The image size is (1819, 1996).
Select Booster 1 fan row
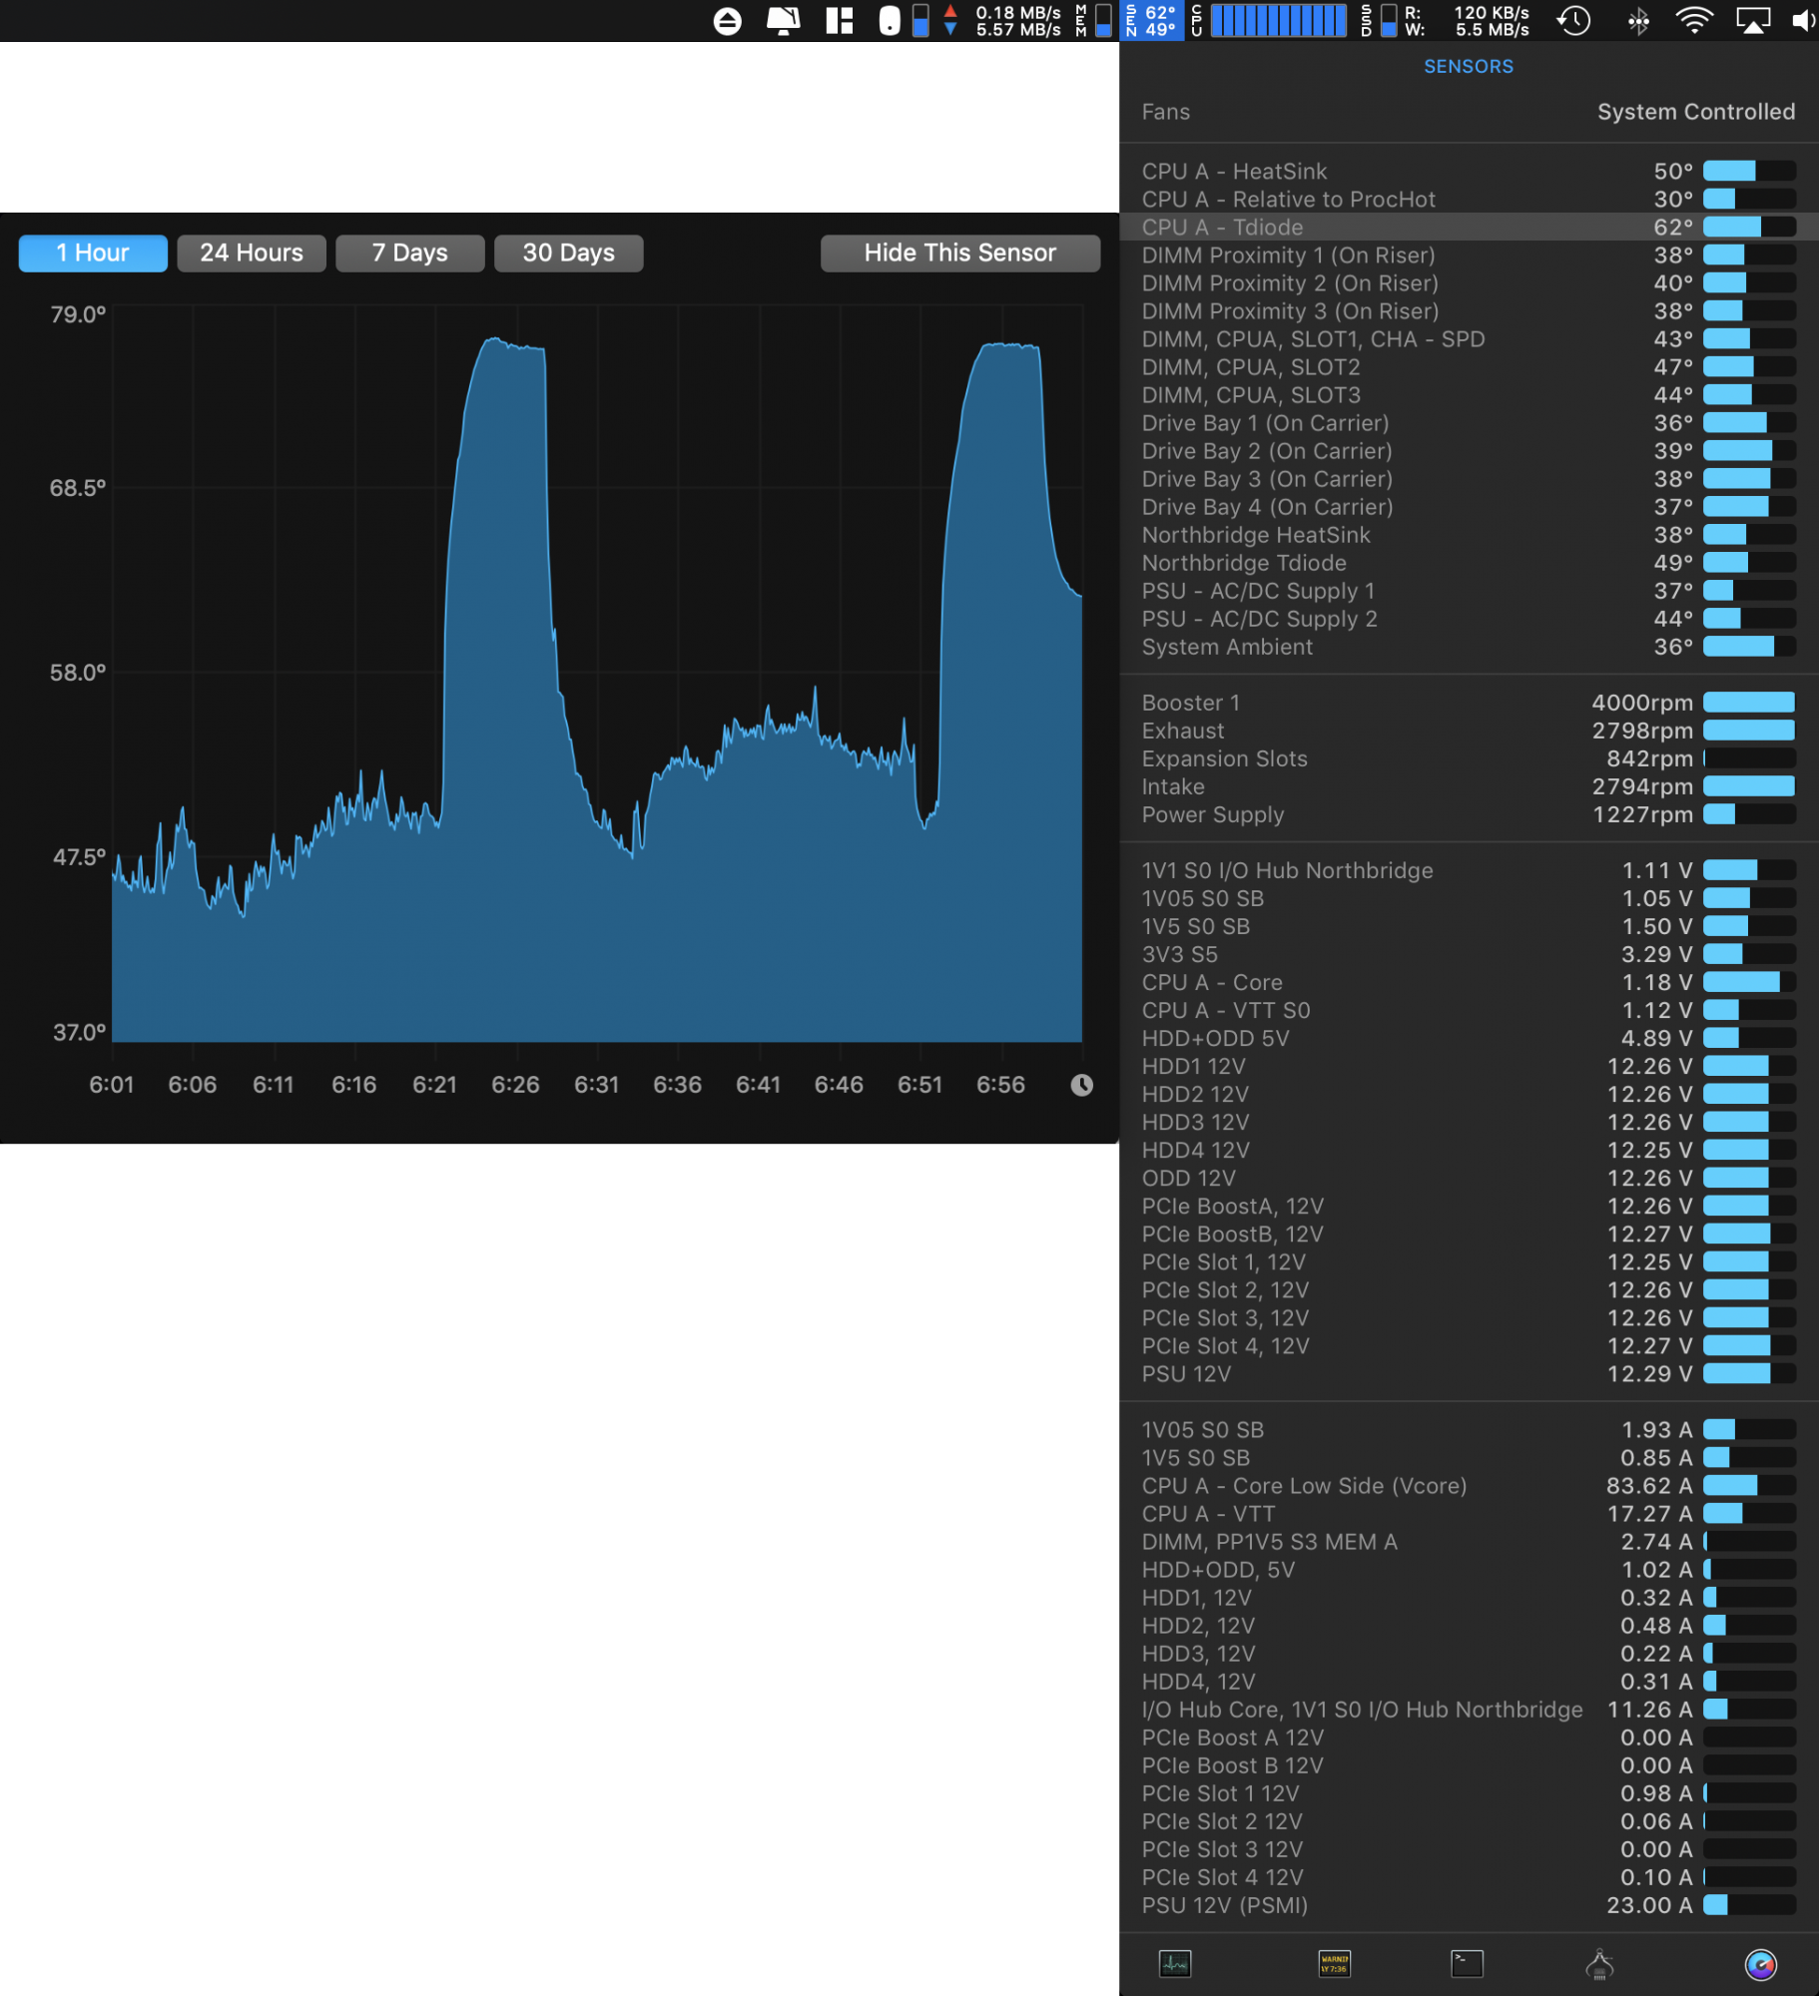pyautogui.click(x=1469, y=703)
